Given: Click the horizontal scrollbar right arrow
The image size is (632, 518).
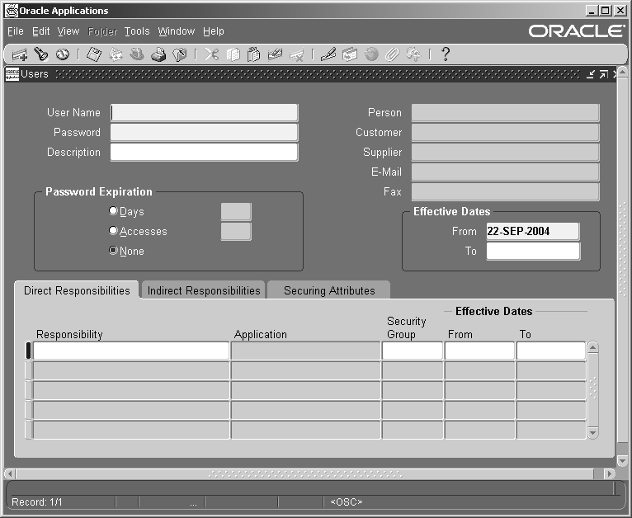Looking at the screenshot, I should pos(610,473).
